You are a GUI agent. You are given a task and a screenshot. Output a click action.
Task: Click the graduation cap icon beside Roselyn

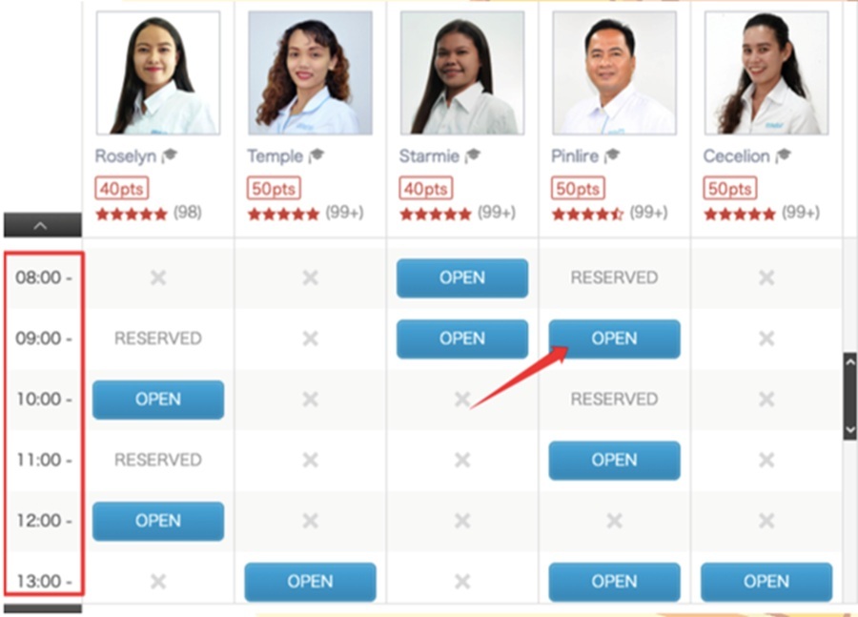[x=170, y=156]
